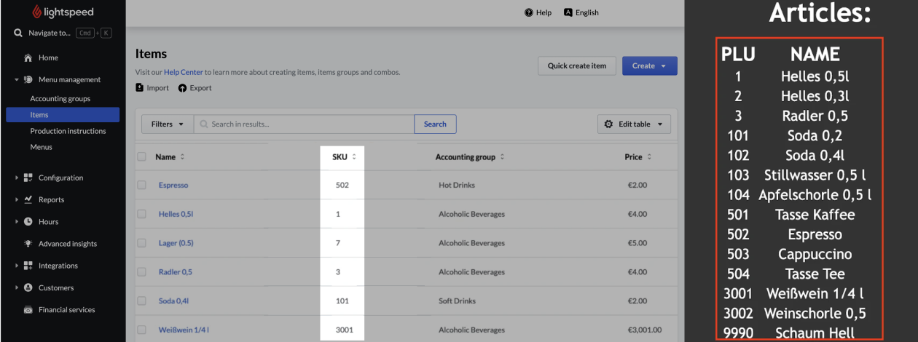Expand the Configuration sidebar section
This screenshot has height=342, width=918.
pos(60,178)
